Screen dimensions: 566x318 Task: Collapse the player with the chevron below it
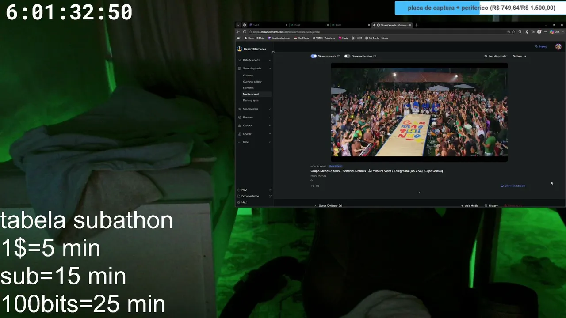[x=419, y=193]
